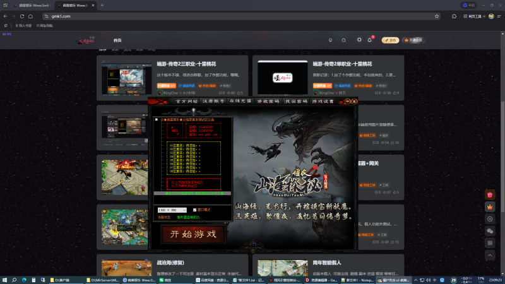Toggle the 窗口模式 checkbox in launcher
This screenshot has width=505, height=284.
coord(194,210)
